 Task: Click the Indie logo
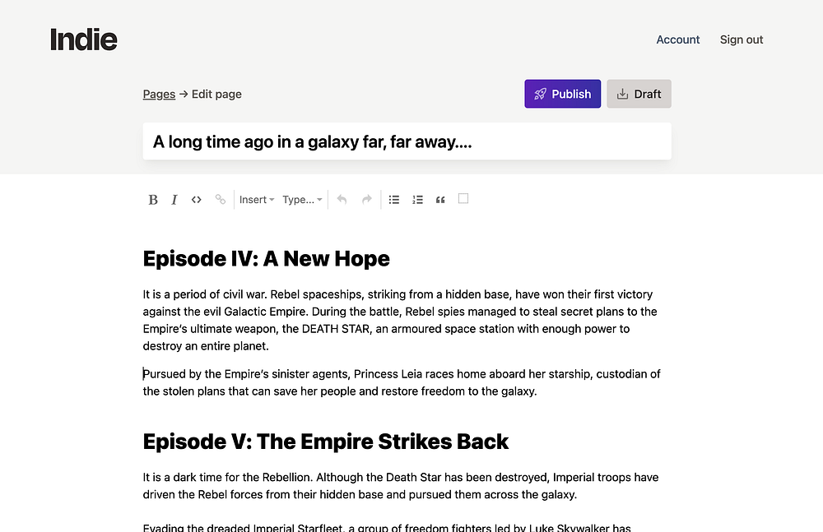pyautogui.click(x=83, y=39)
